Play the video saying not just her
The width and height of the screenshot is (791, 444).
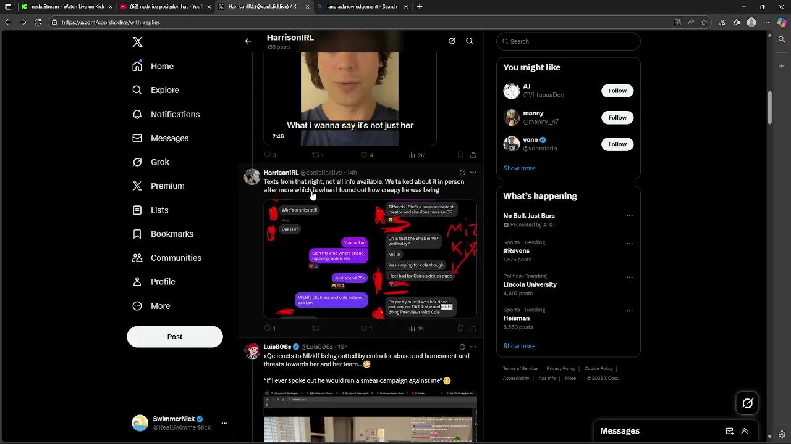pos(350,99)
